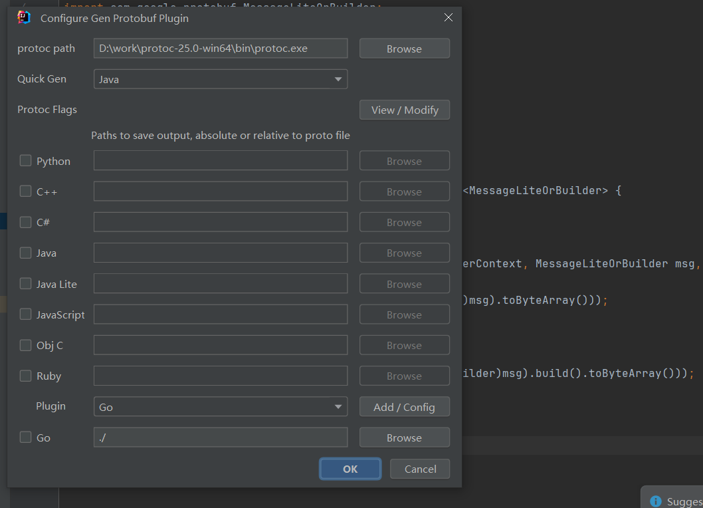The width and height of the screenshot is (703, 508).
Task: Click the 'Protoc Flags' label
Action: click(x=47, y=110)
